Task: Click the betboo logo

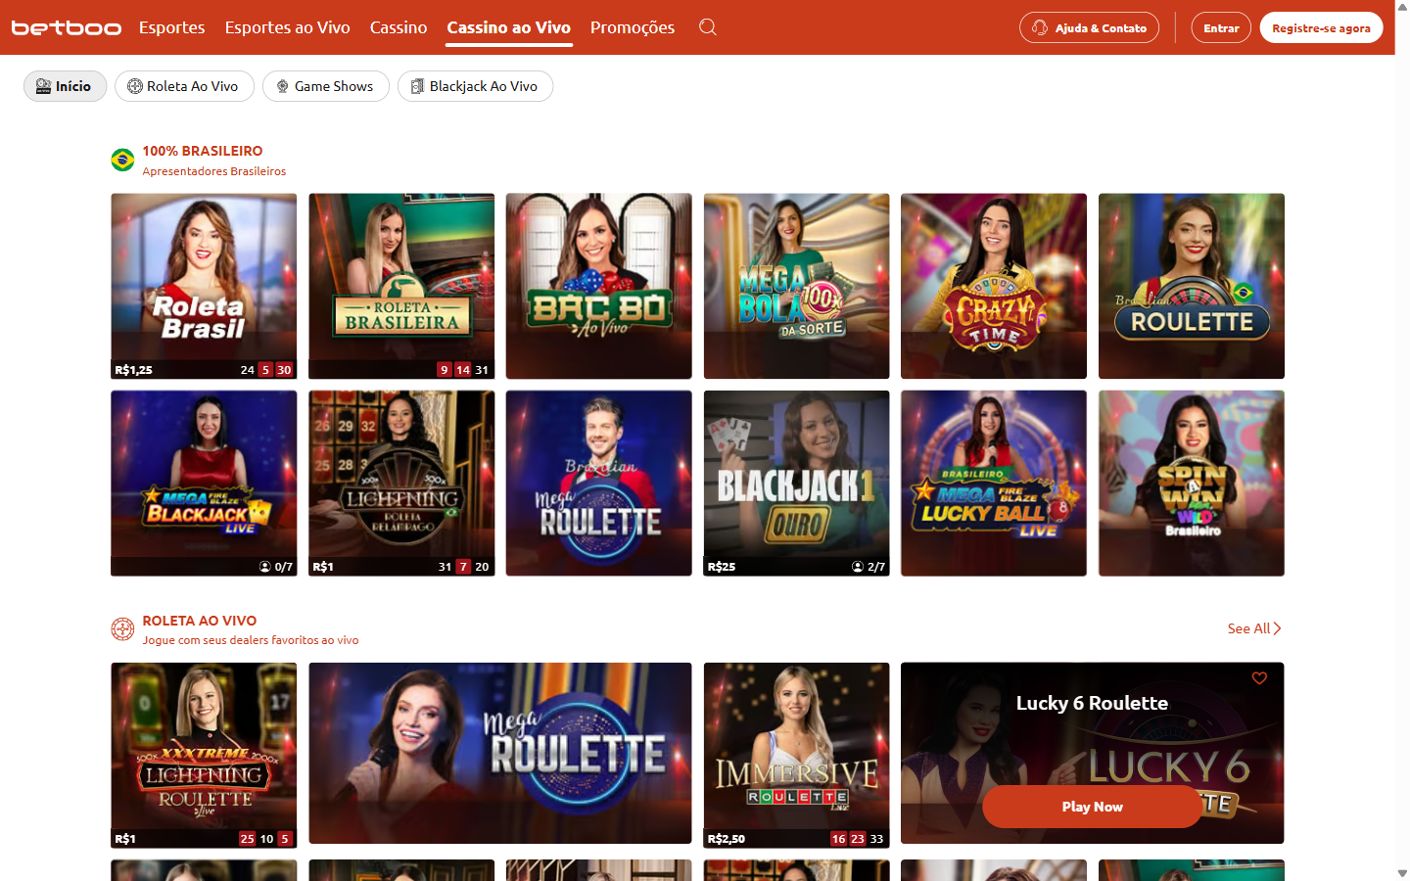Action: (67, 27)
